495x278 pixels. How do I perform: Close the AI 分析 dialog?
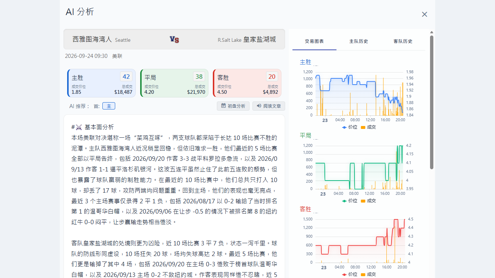pos(425,14)
